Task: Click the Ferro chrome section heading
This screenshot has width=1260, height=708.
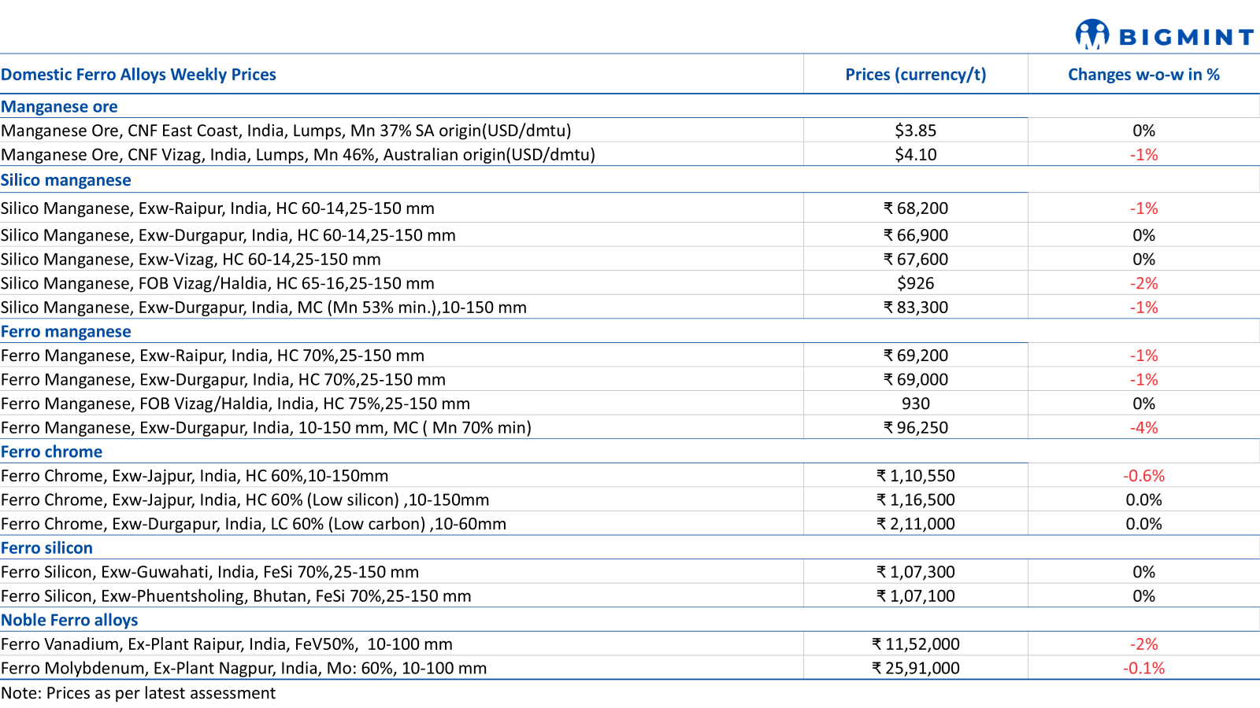Action: pyautogui.click(x=52, y=452)
